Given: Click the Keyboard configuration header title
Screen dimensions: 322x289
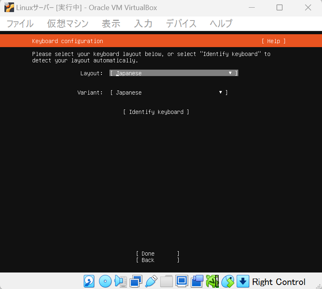Looking at the screenshot, I should (68, 41).
